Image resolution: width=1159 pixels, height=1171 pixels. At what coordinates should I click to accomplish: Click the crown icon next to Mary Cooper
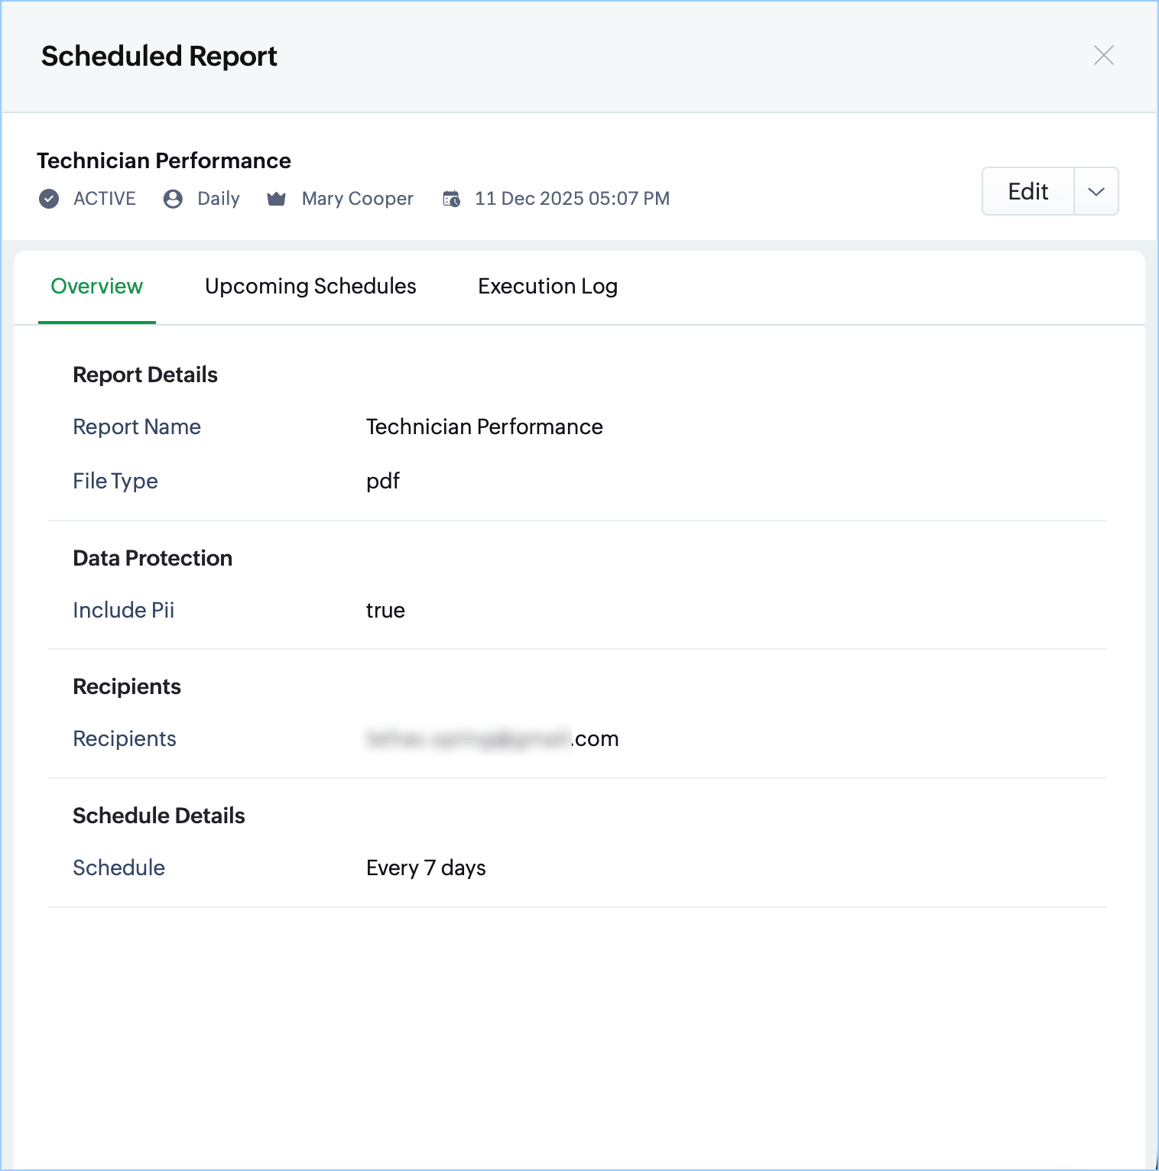[x=276, y=199]
